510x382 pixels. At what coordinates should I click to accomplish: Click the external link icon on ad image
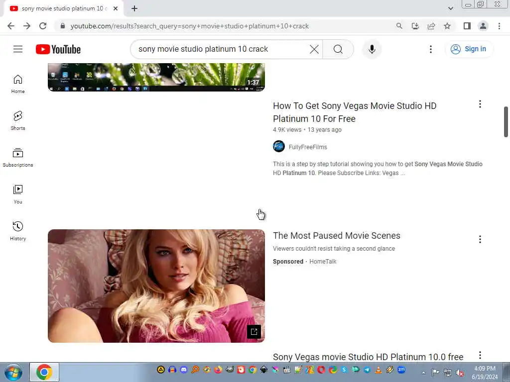tap(254, 332)
